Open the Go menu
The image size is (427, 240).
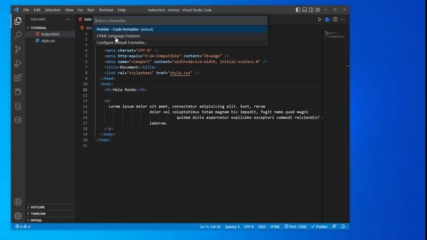(80, 10)
